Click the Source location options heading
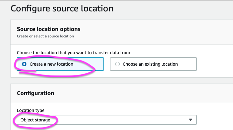233x130 pixels. click(x=48, y=29)
